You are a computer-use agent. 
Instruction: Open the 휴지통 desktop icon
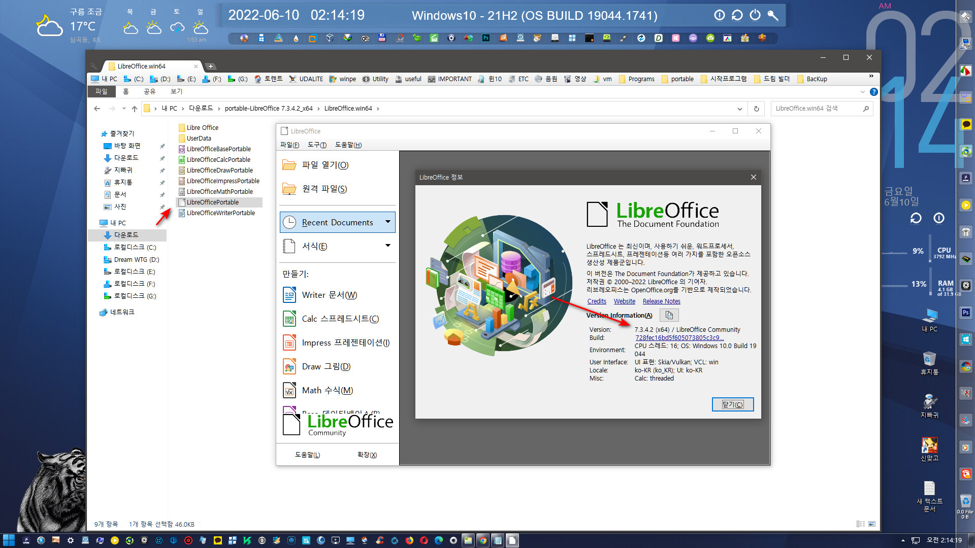(929, 363)
